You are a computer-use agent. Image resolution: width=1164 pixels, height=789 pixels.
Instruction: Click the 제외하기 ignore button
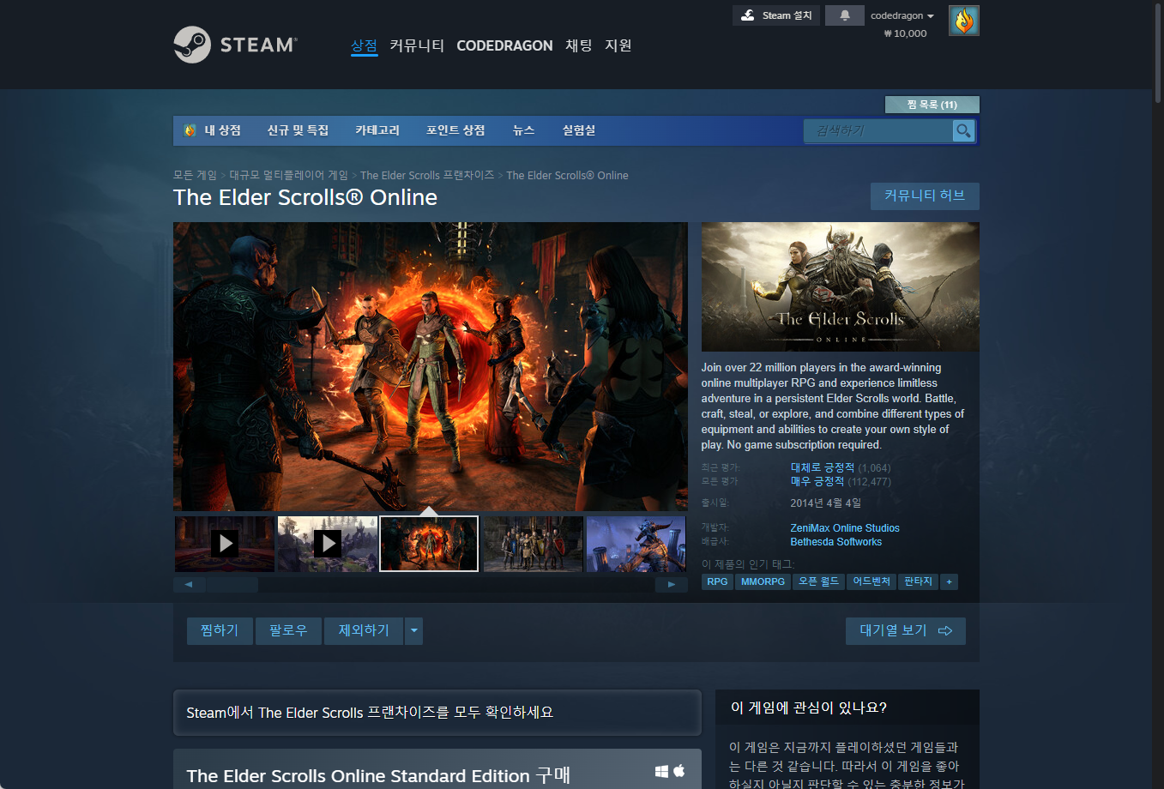[x=364, y=631]
